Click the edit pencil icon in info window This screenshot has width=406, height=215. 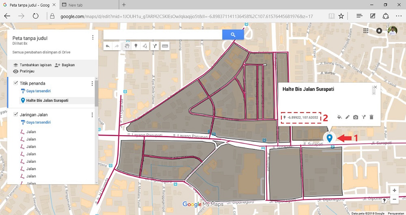coord(348,117)
